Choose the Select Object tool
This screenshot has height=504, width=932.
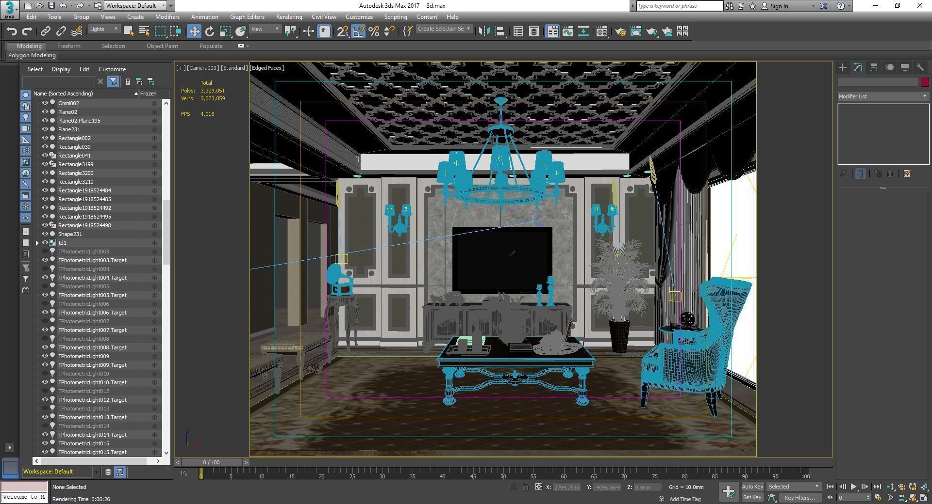pos(129,31)
